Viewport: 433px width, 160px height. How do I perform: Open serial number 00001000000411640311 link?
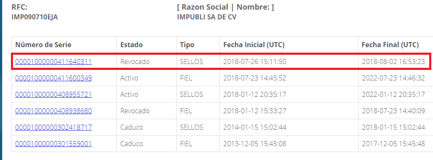(x=53, y=61)
